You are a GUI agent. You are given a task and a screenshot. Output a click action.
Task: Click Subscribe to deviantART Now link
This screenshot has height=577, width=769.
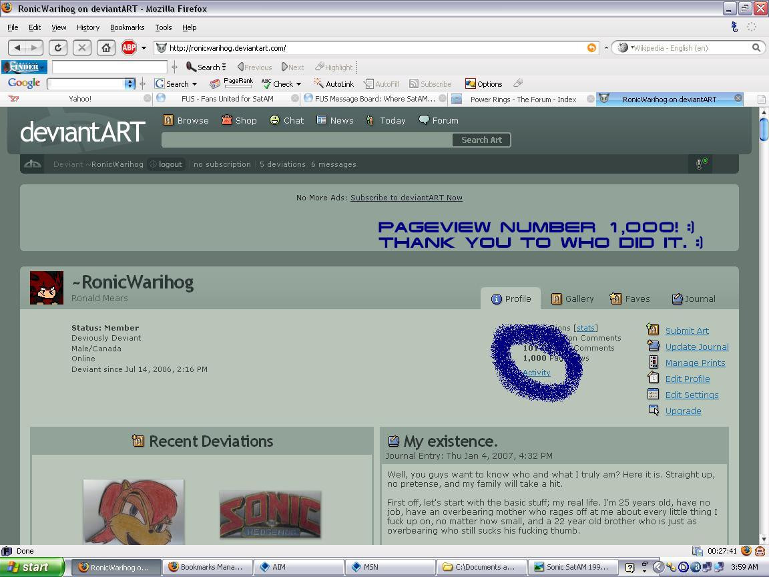click(x=406, y=197)
